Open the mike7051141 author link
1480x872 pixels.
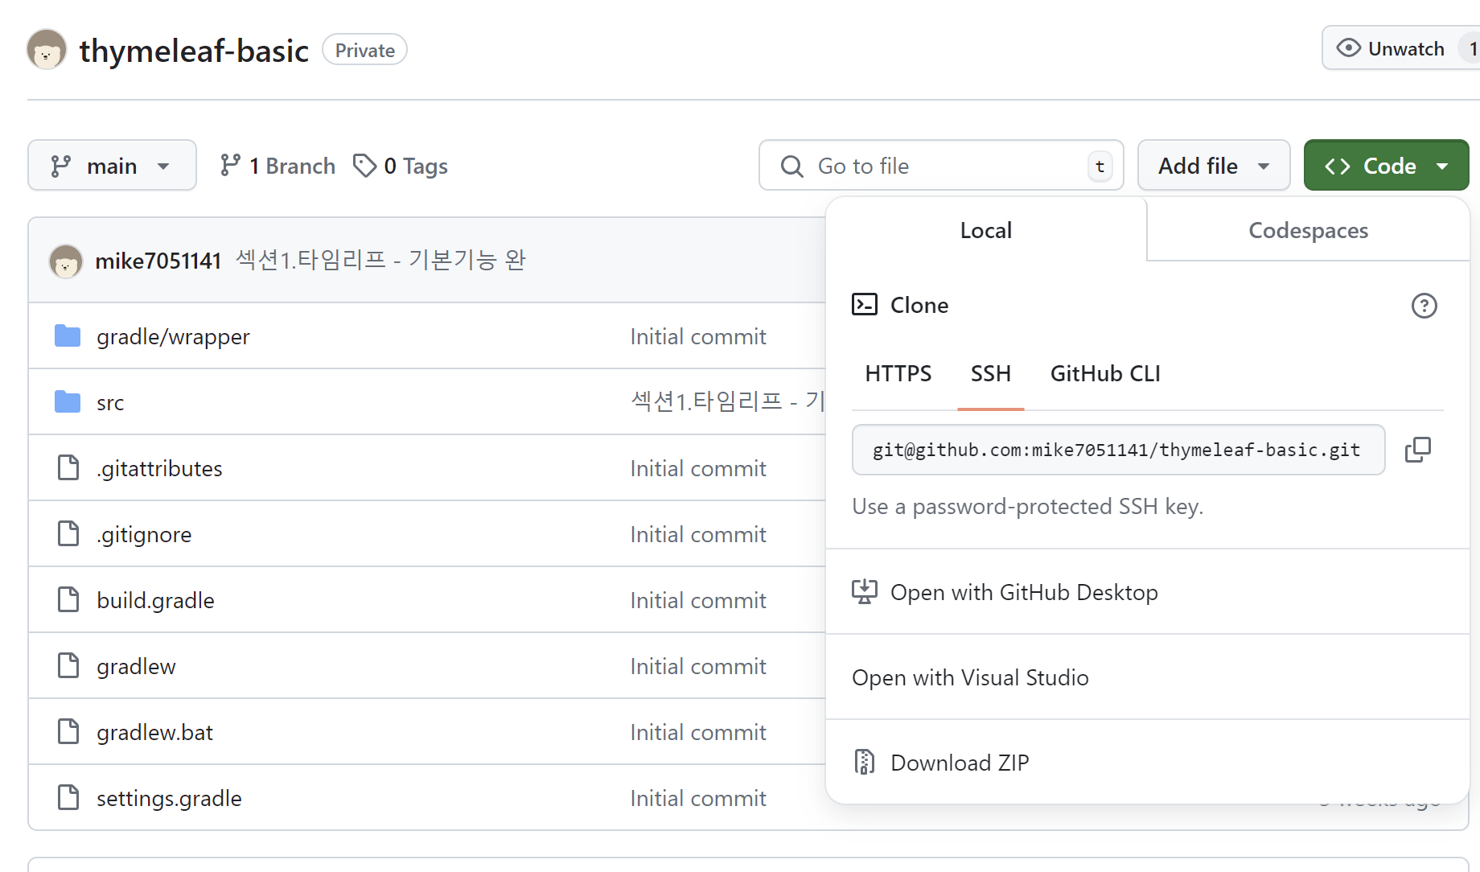pos(158,261)
